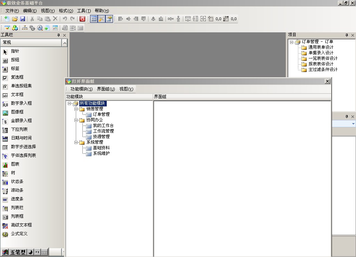The width and height of the screenshot is (356, 257).
Task: Open the 界面组(U) menu in dialog
Action: (106, 89)
